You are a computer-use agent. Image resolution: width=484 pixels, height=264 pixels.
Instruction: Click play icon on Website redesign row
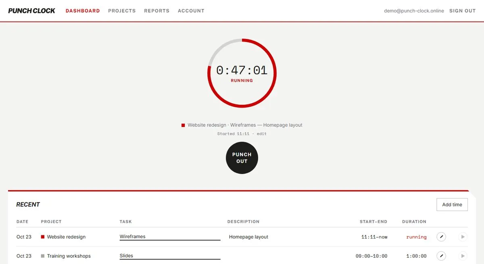point(463,237)
